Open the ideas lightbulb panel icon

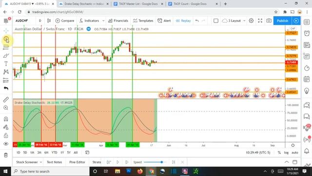[x=307, y=90]
